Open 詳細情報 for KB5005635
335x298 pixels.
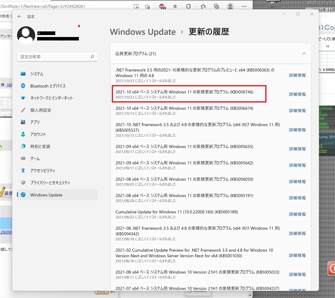click(297, 149)
